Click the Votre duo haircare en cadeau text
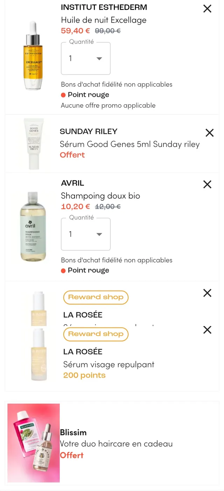The image size is (224, 491). [x=117, y=443]
